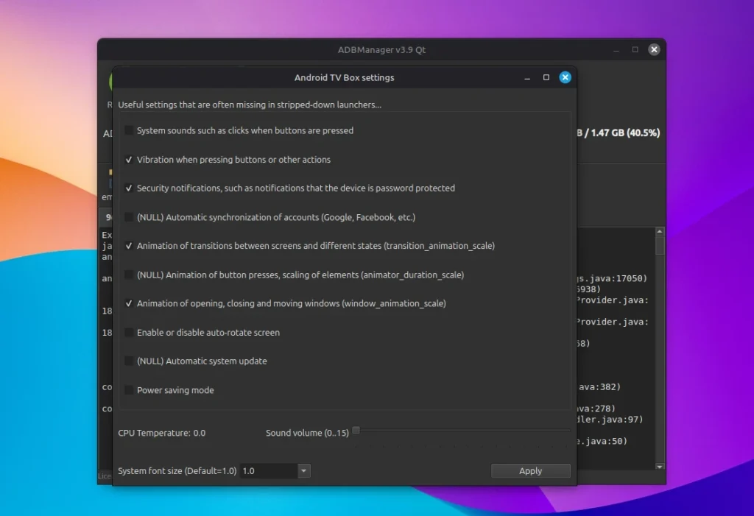Enable the auto-rotate screen option
754x516 pixels.
130,333
